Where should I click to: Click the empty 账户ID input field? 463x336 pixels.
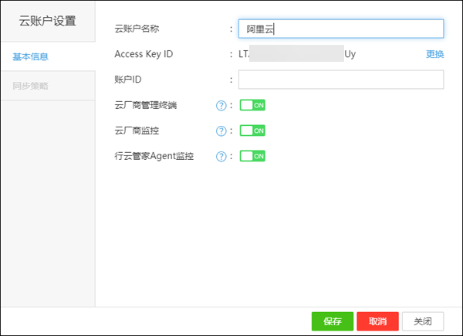point(341,80)
